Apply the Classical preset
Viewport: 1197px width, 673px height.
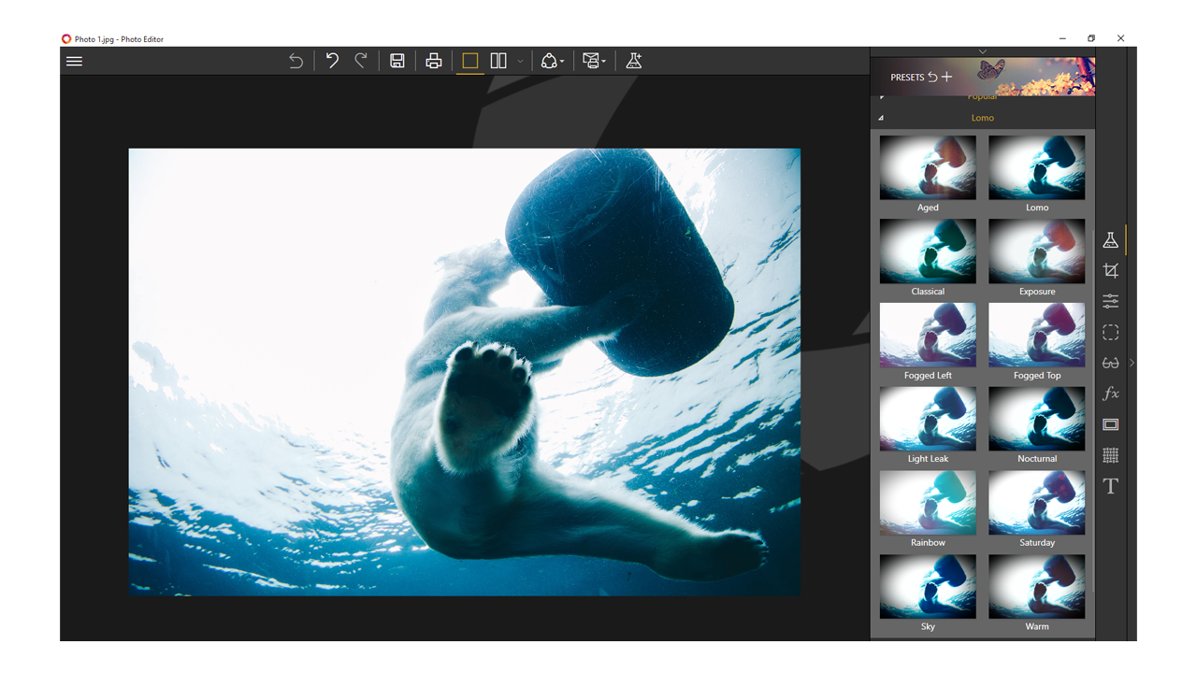928,251
